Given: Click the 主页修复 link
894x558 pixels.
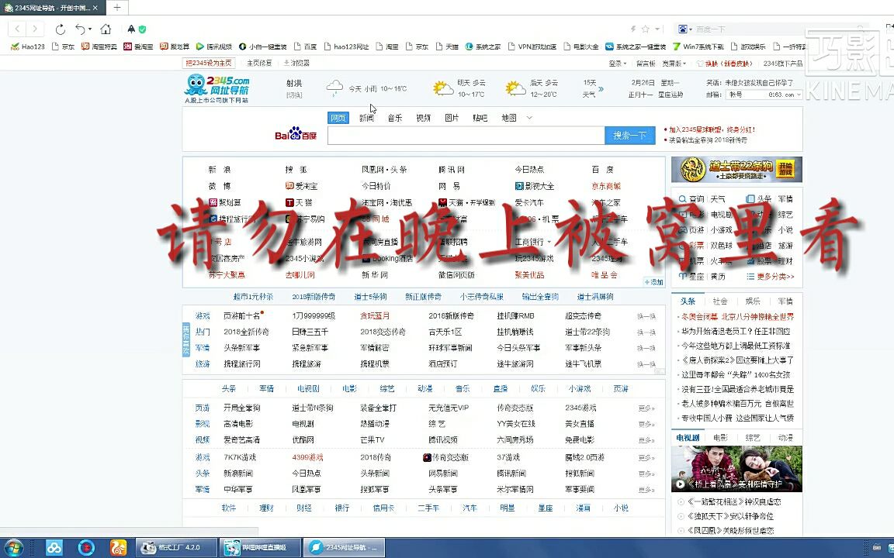Looking at the screenshot, I should click(x=259, y=64).
